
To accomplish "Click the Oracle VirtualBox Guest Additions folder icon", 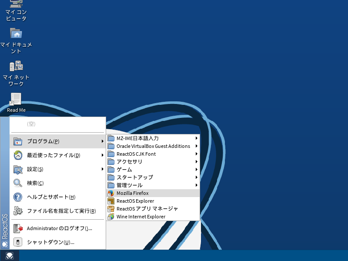I will pyautogui.click(x=111, y=146).
